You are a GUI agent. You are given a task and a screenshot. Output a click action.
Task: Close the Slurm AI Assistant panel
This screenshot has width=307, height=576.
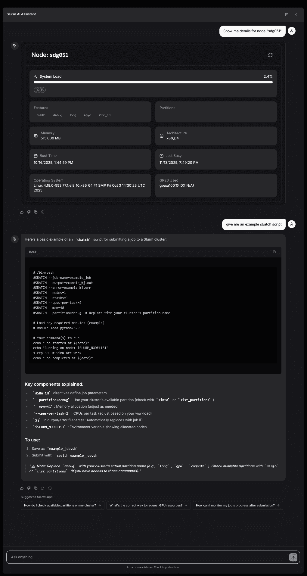pyautogui.click(x=296, y=14)
